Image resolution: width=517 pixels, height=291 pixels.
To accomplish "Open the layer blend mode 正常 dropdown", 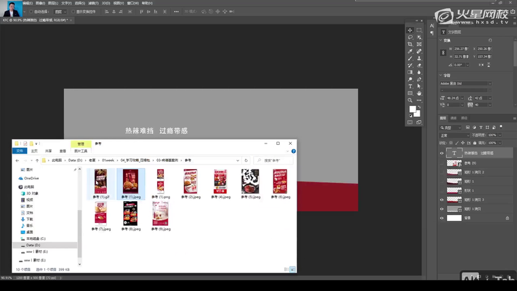I will (x=456, y=135).
